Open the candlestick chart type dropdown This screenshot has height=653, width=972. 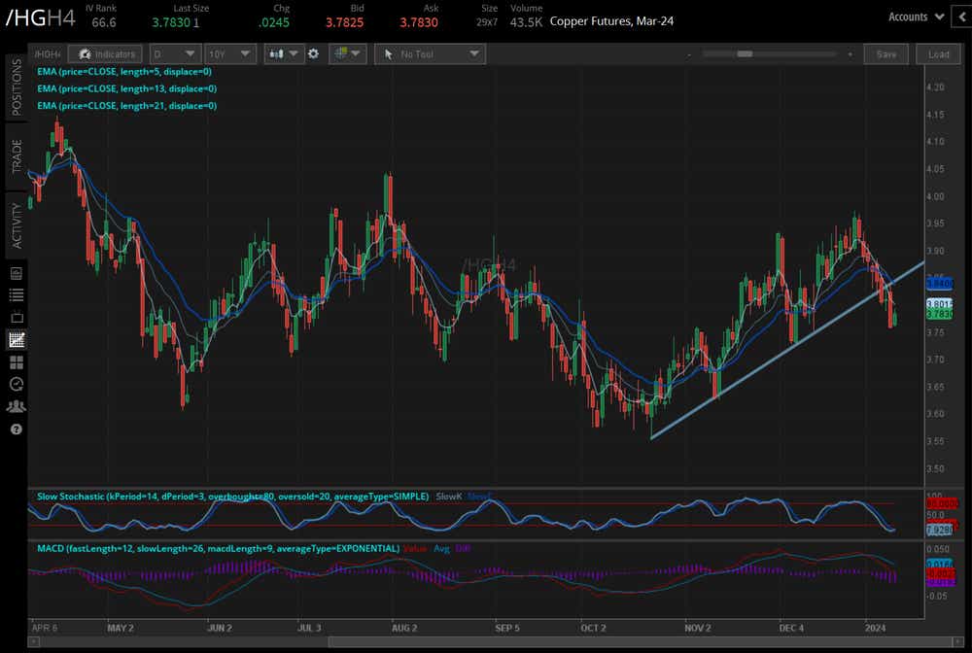point(286,54)
